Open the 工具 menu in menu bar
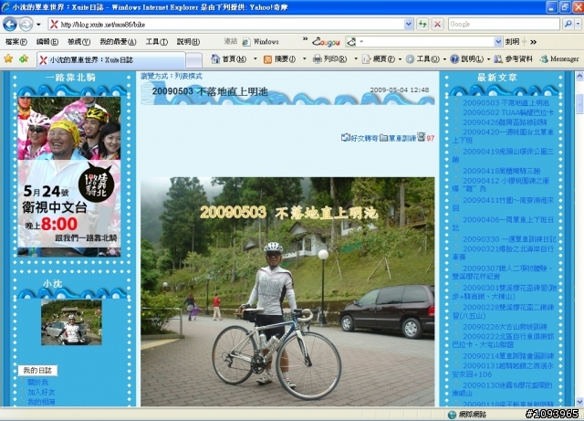This screenshot has width=584, height=421. click(x=156, y=42)
